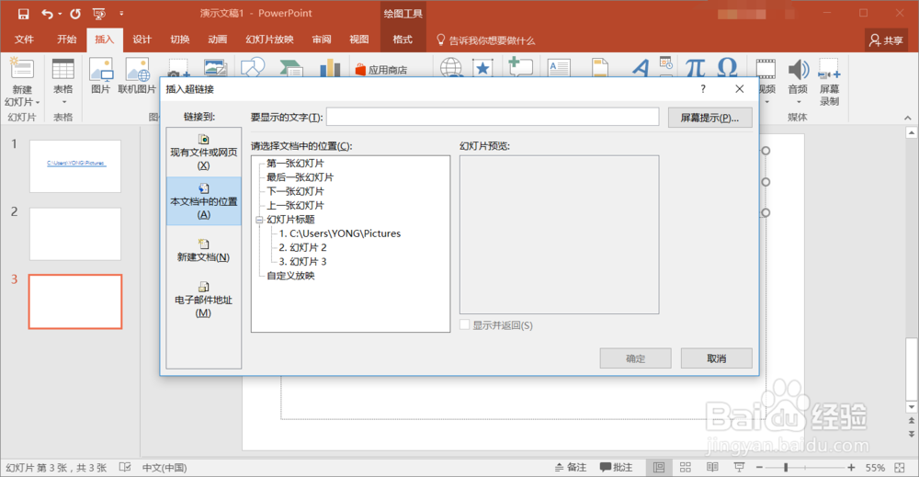Open 应用商店 app store
The width and height of the screenshot is (919, 477).
[x=381, y=70]
